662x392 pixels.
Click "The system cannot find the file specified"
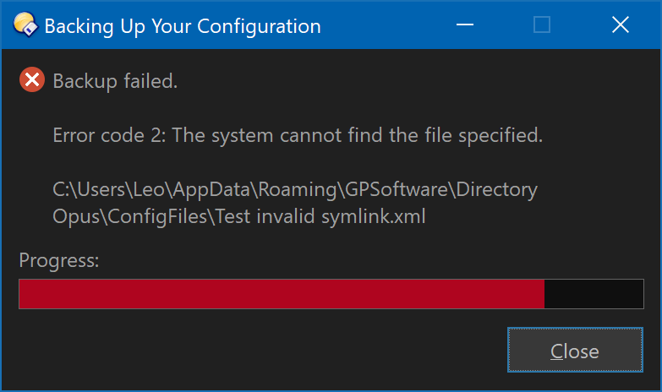point(357,135)
